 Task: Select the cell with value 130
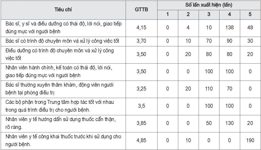(229, 123)
